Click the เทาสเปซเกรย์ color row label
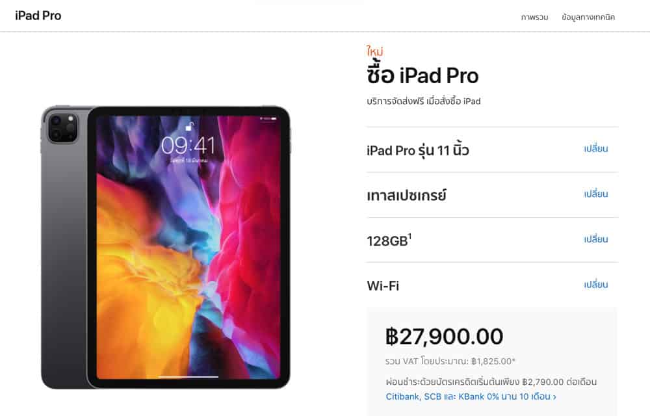650x416 pixels. tap(406, 195)
